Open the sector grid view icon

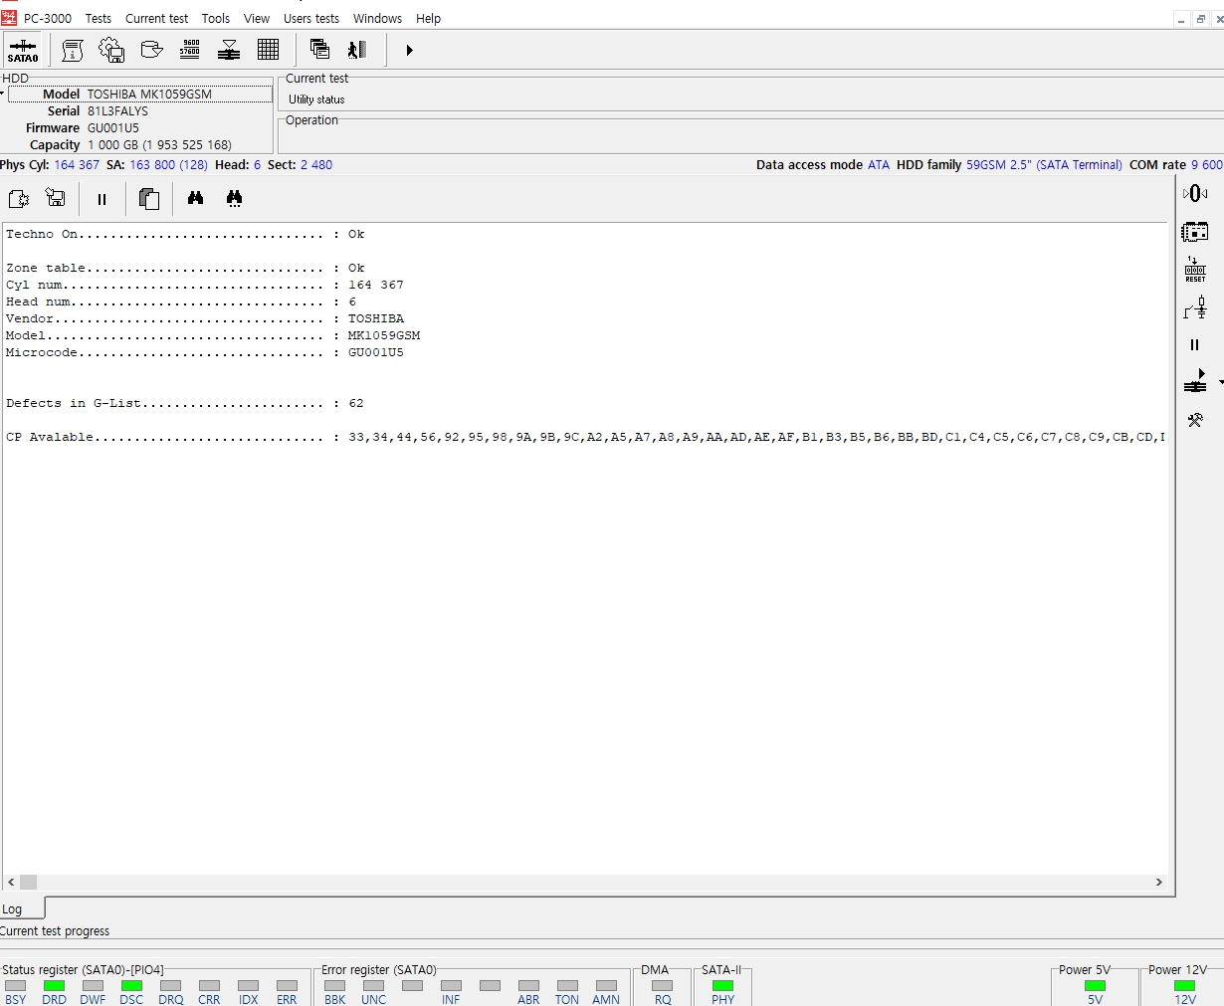point(268,50)
